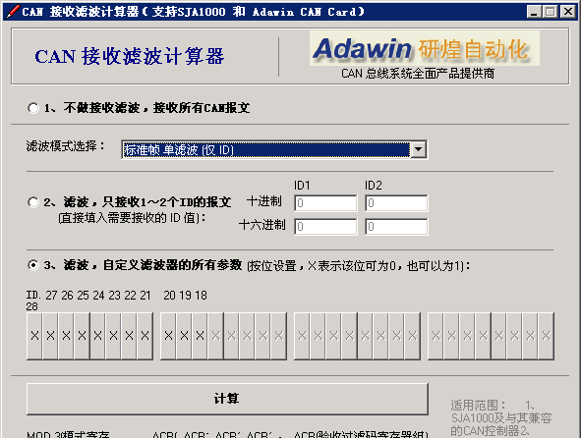The image size is (581, 438).
Task: Click the blue CAN 接收滤波计算器 heading
Action: (130, 56)
